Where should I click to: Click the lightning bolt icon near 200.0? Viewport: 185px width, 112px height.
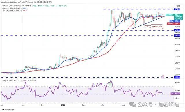click(x=163, y=76)
